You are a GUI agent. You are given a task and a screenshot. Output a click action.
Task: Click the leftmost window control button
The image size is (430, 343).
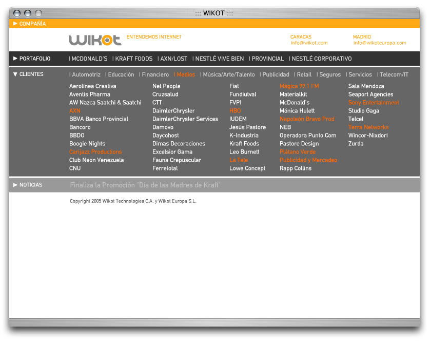pos(17,13)
